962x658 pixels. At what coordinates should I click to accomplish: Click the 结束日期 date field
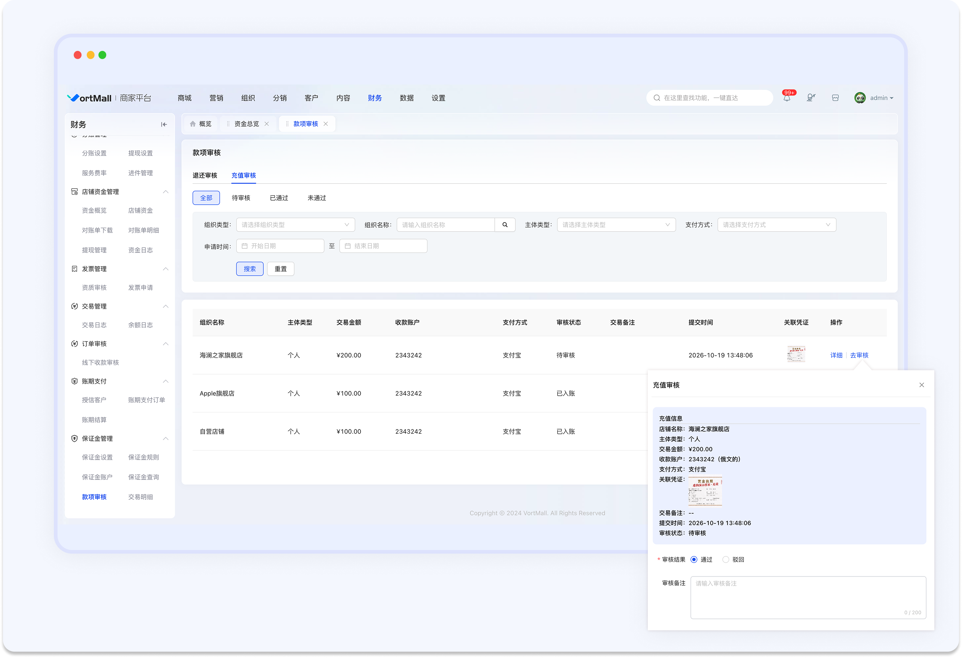click(383, 246)
